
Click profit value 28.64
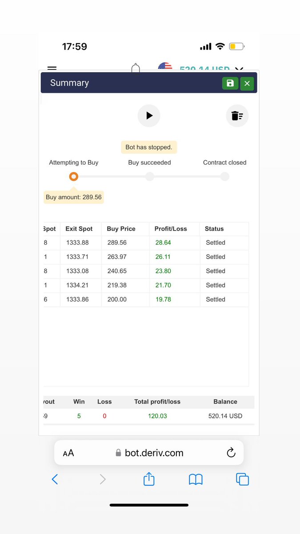163,243
